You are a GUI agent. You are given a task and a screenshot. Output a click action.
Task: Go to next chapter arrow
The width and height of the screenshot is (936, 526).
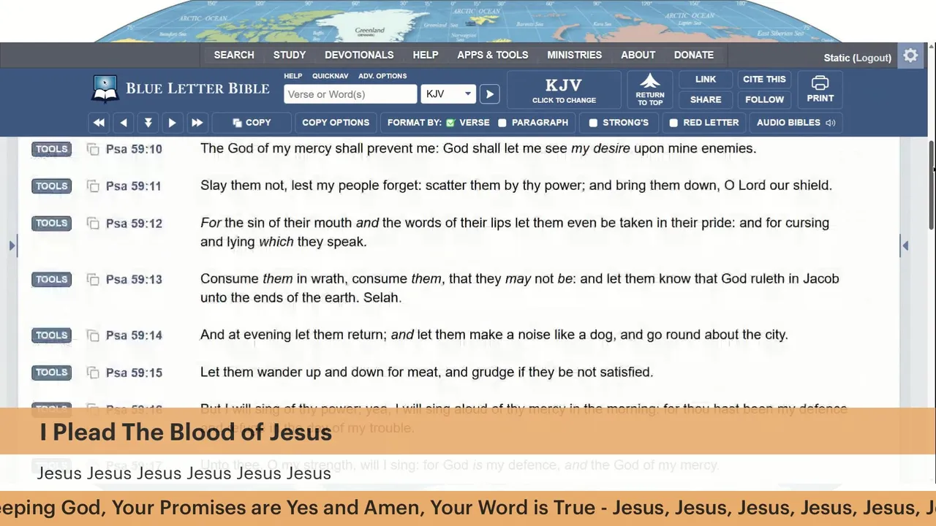point(172,123)
